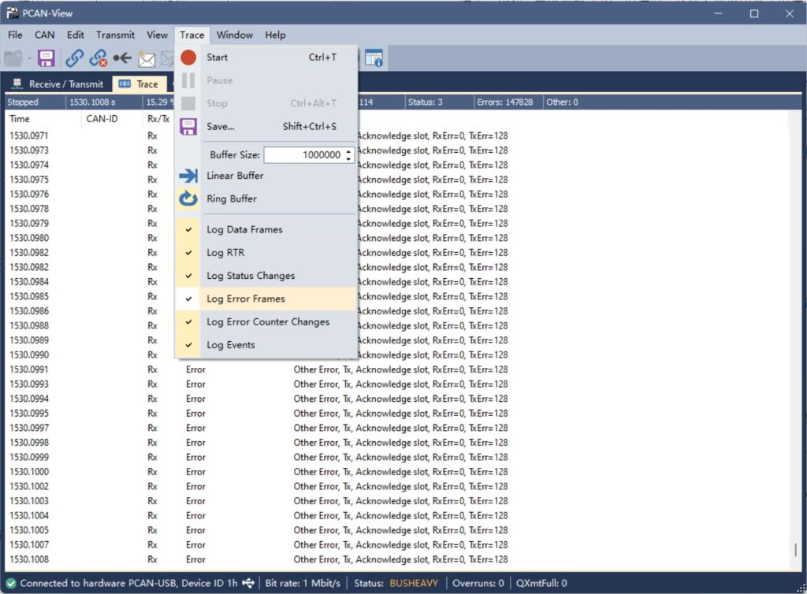This screenshot has height=594, width=807.
Task: Click the Time column header
Action: tap(43, 119)
